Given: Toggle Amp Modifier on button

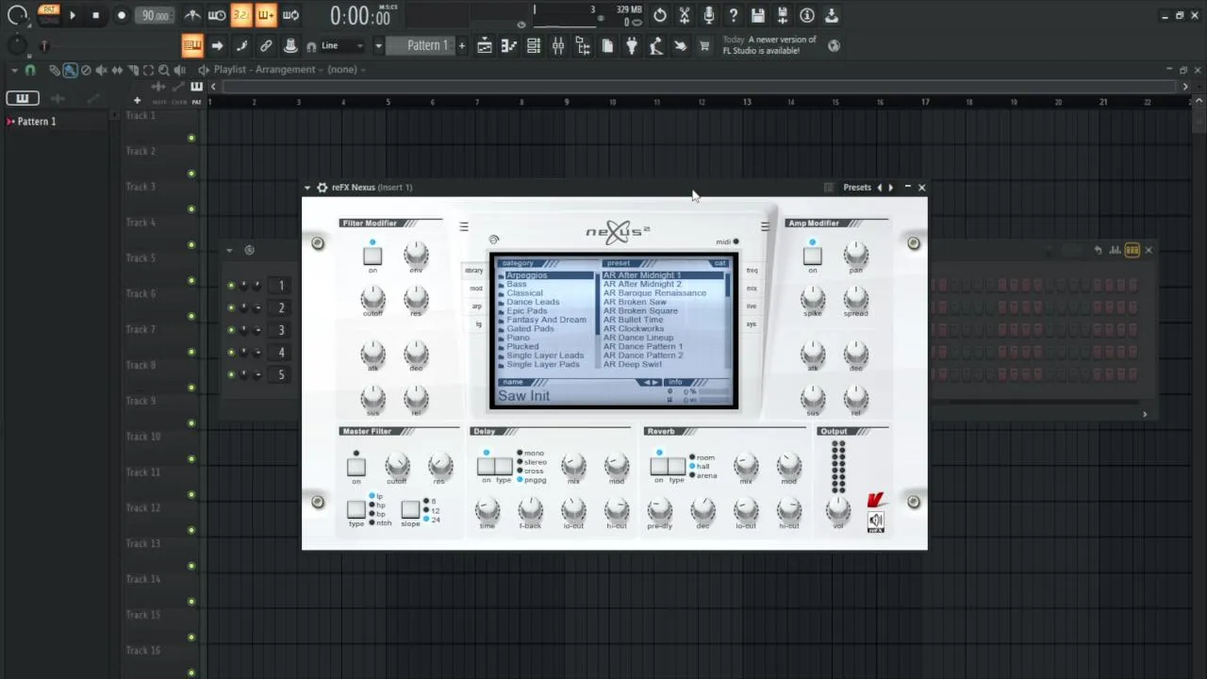Looking at the screenshot, I should coord(812,256).
